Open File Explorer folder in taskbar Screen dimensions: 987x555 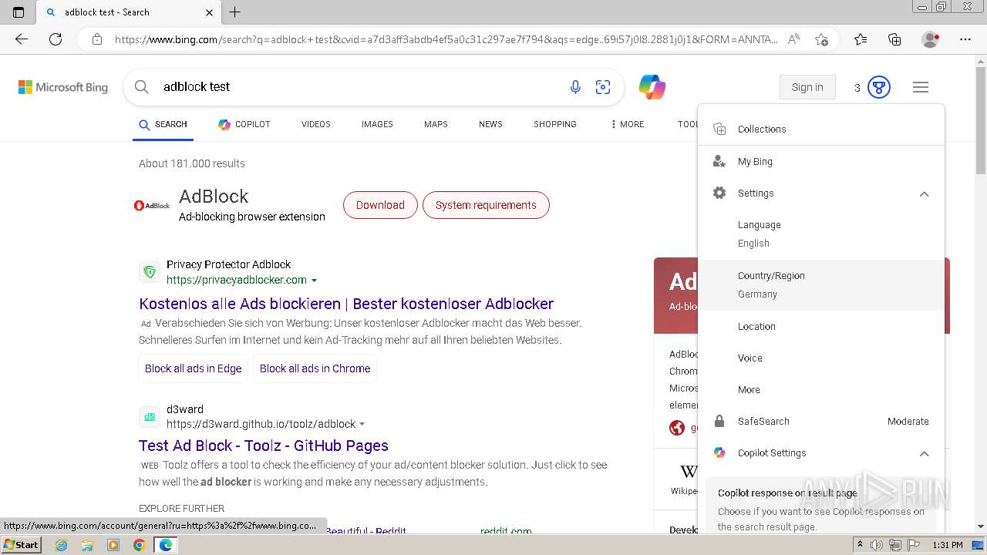click(x=87, y=545)
